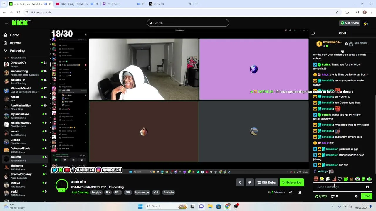Open DirectorICY channel in the sidebar
Screen dimensions: 376x211
point(25,64)
